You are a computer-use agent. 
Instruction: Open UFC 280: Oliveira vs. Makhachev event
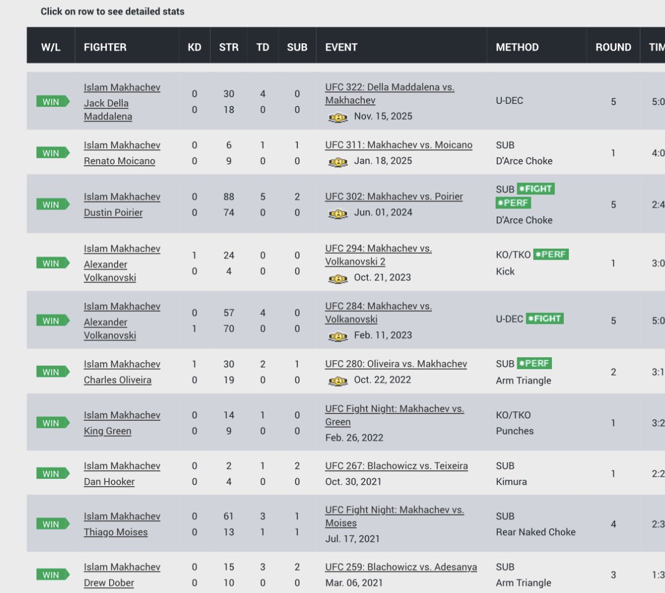point(396,364)
